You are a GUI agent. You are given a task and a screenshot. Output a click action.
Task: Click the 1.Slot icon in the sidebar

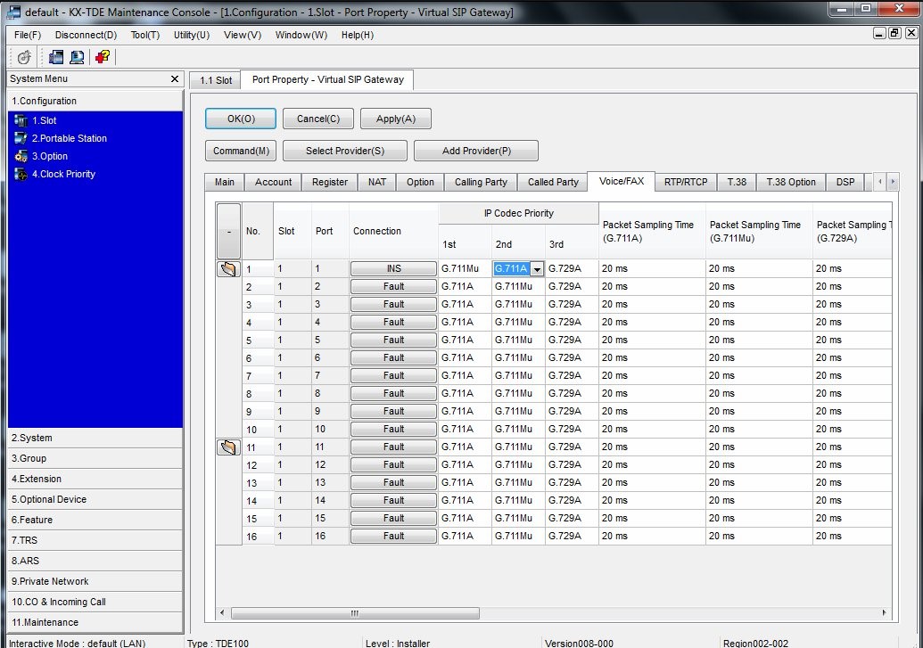pyautogui.click(x=21, y=120)
